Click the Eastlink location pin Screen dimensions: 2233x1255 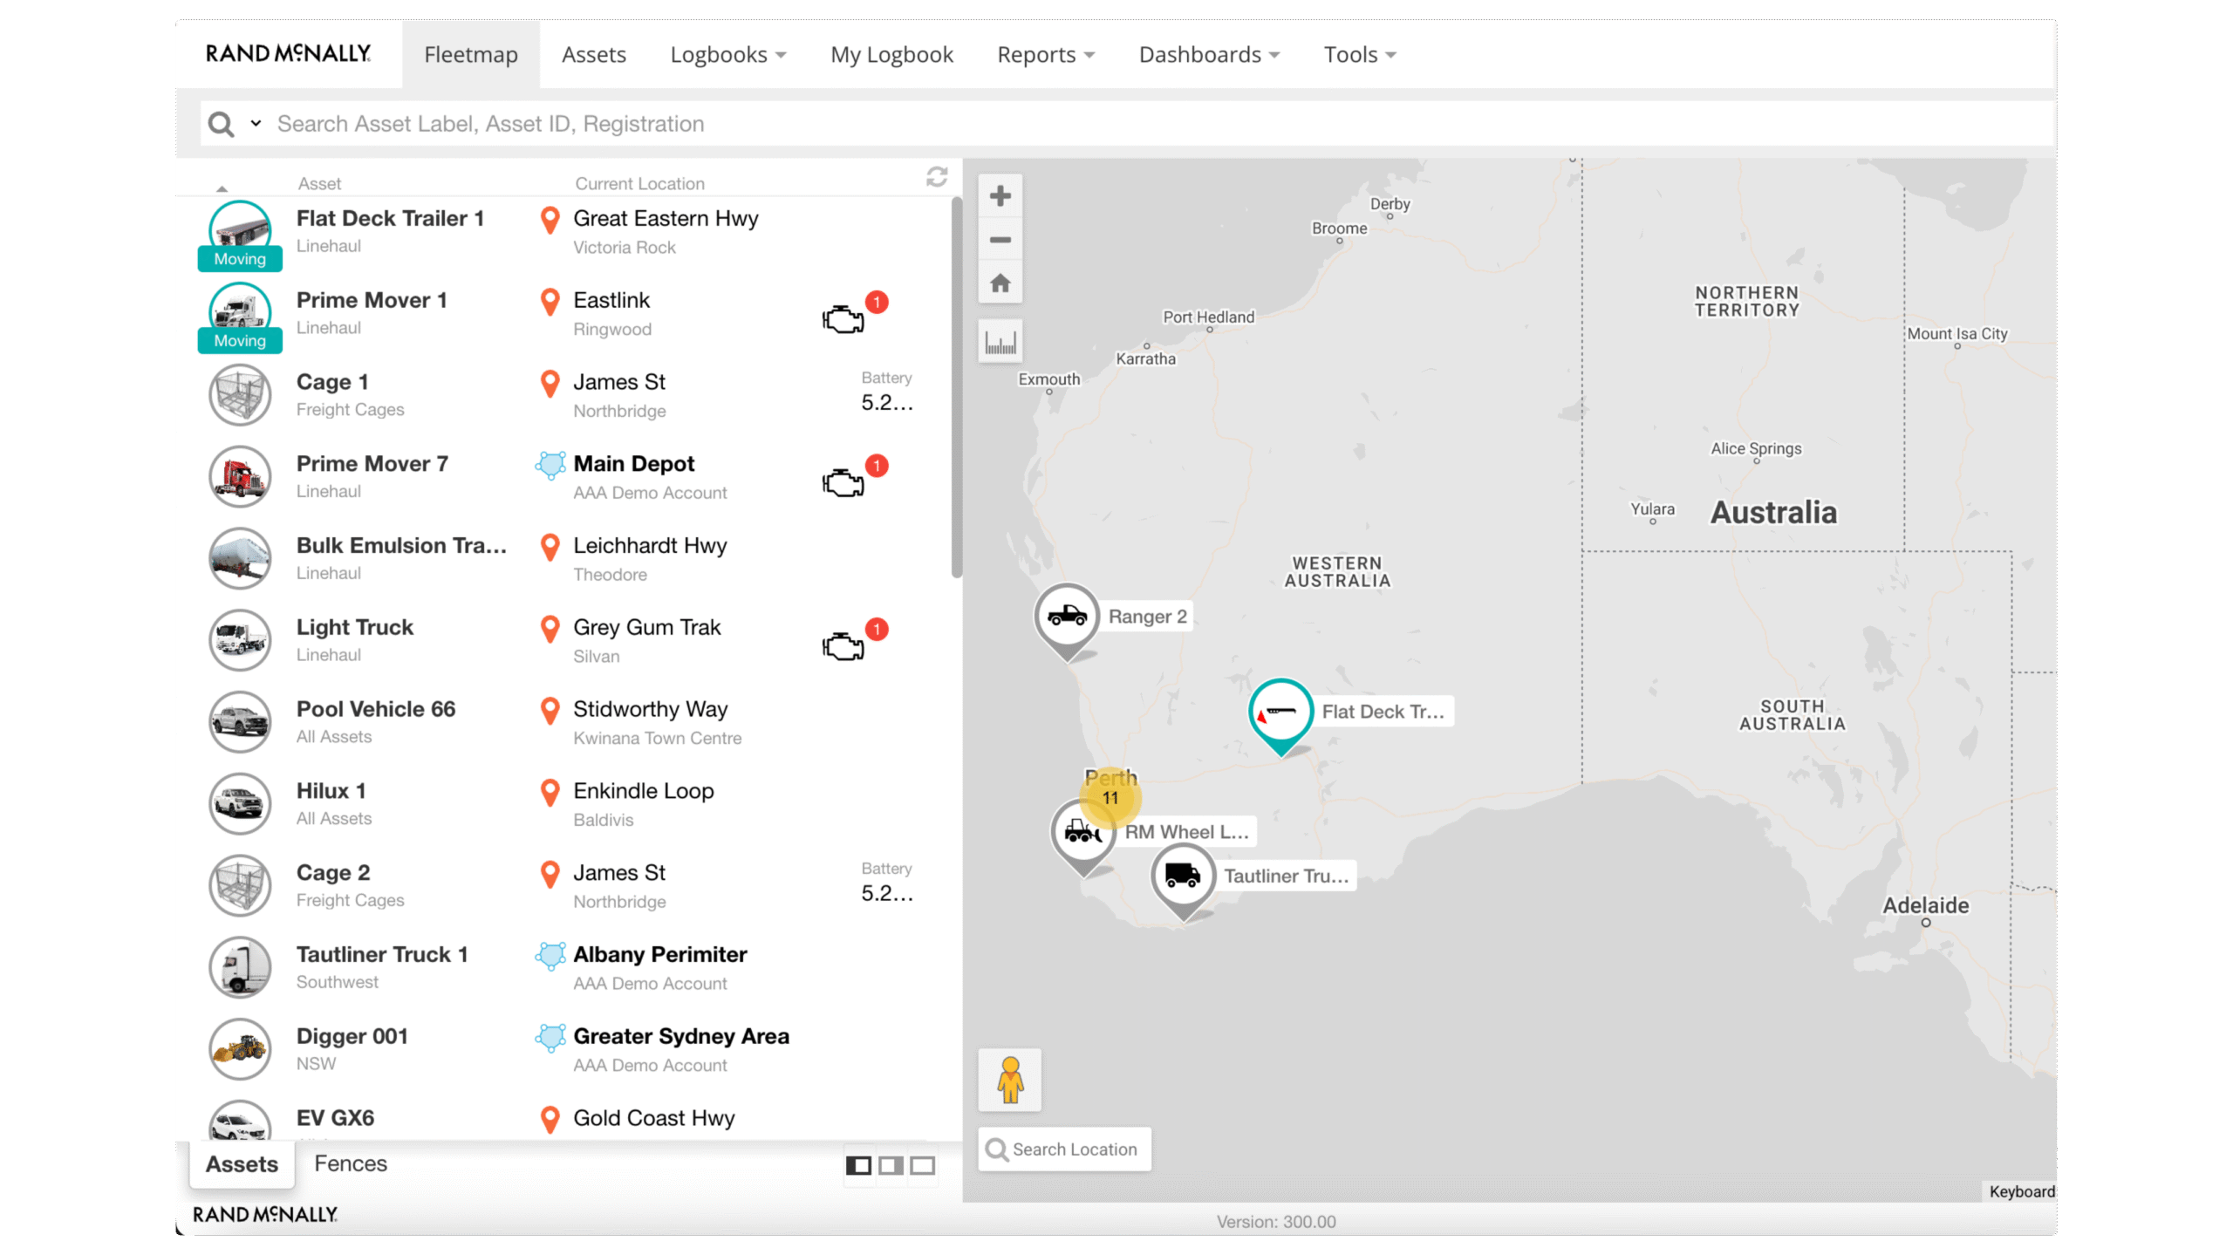[x=550, y=303]
